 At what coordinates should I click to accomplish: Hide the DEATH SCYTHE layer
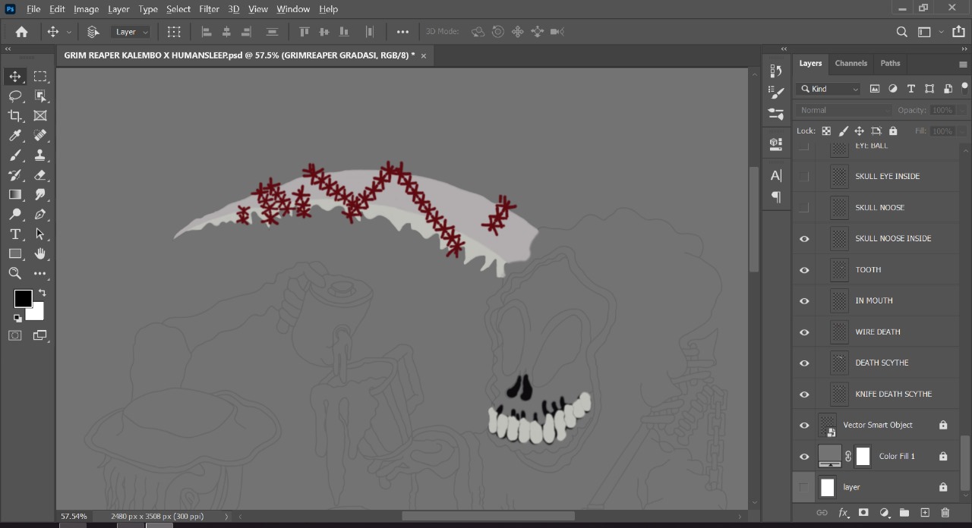[804, 363]
